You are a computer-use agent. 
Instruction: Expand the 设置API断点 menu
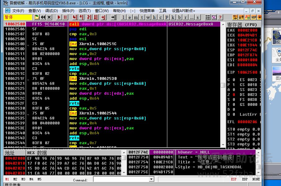pyautogui.click(x=183, y=11)
